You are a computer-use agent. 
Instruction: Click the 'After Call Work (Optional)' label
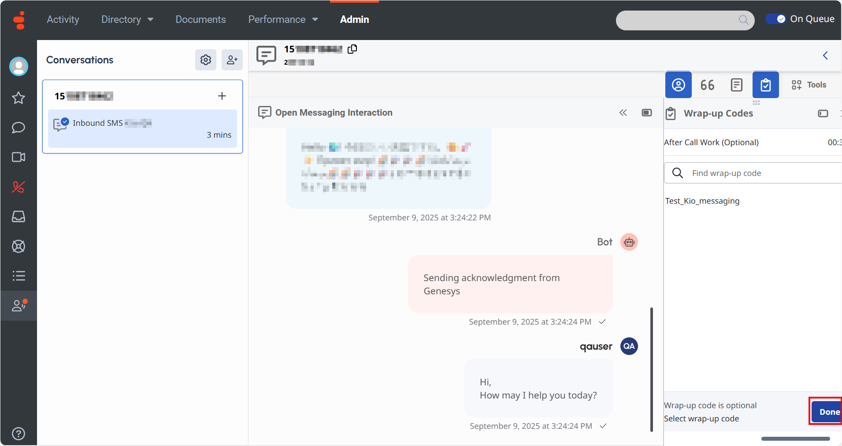tap(711, 143)
